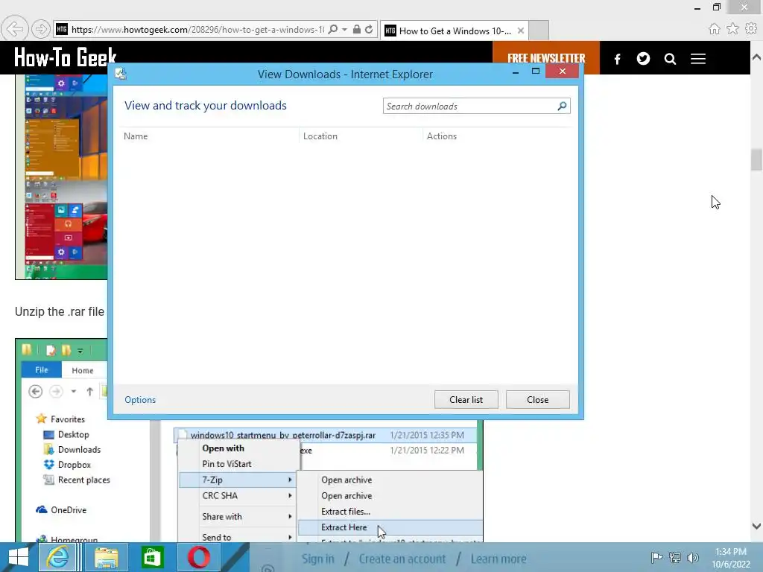Click the File tab in article screenshot
The width and height of the screenshot is (763, 572).
(x=42, y=369)
